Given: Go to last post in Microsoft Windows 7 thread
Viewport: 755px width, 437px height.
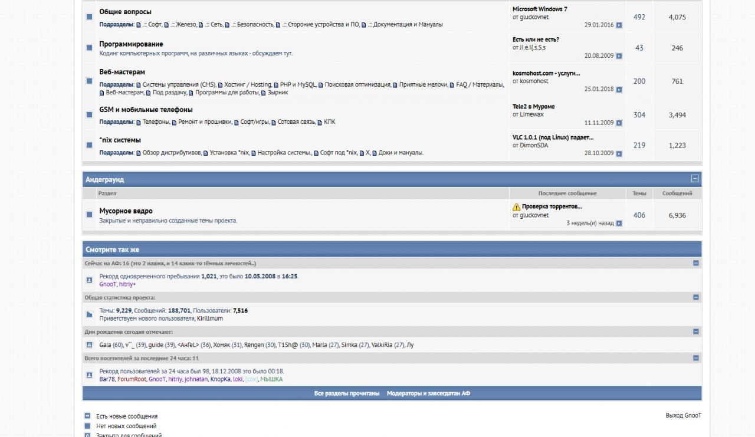Looking at the screenshot, I should click(619, 25).
